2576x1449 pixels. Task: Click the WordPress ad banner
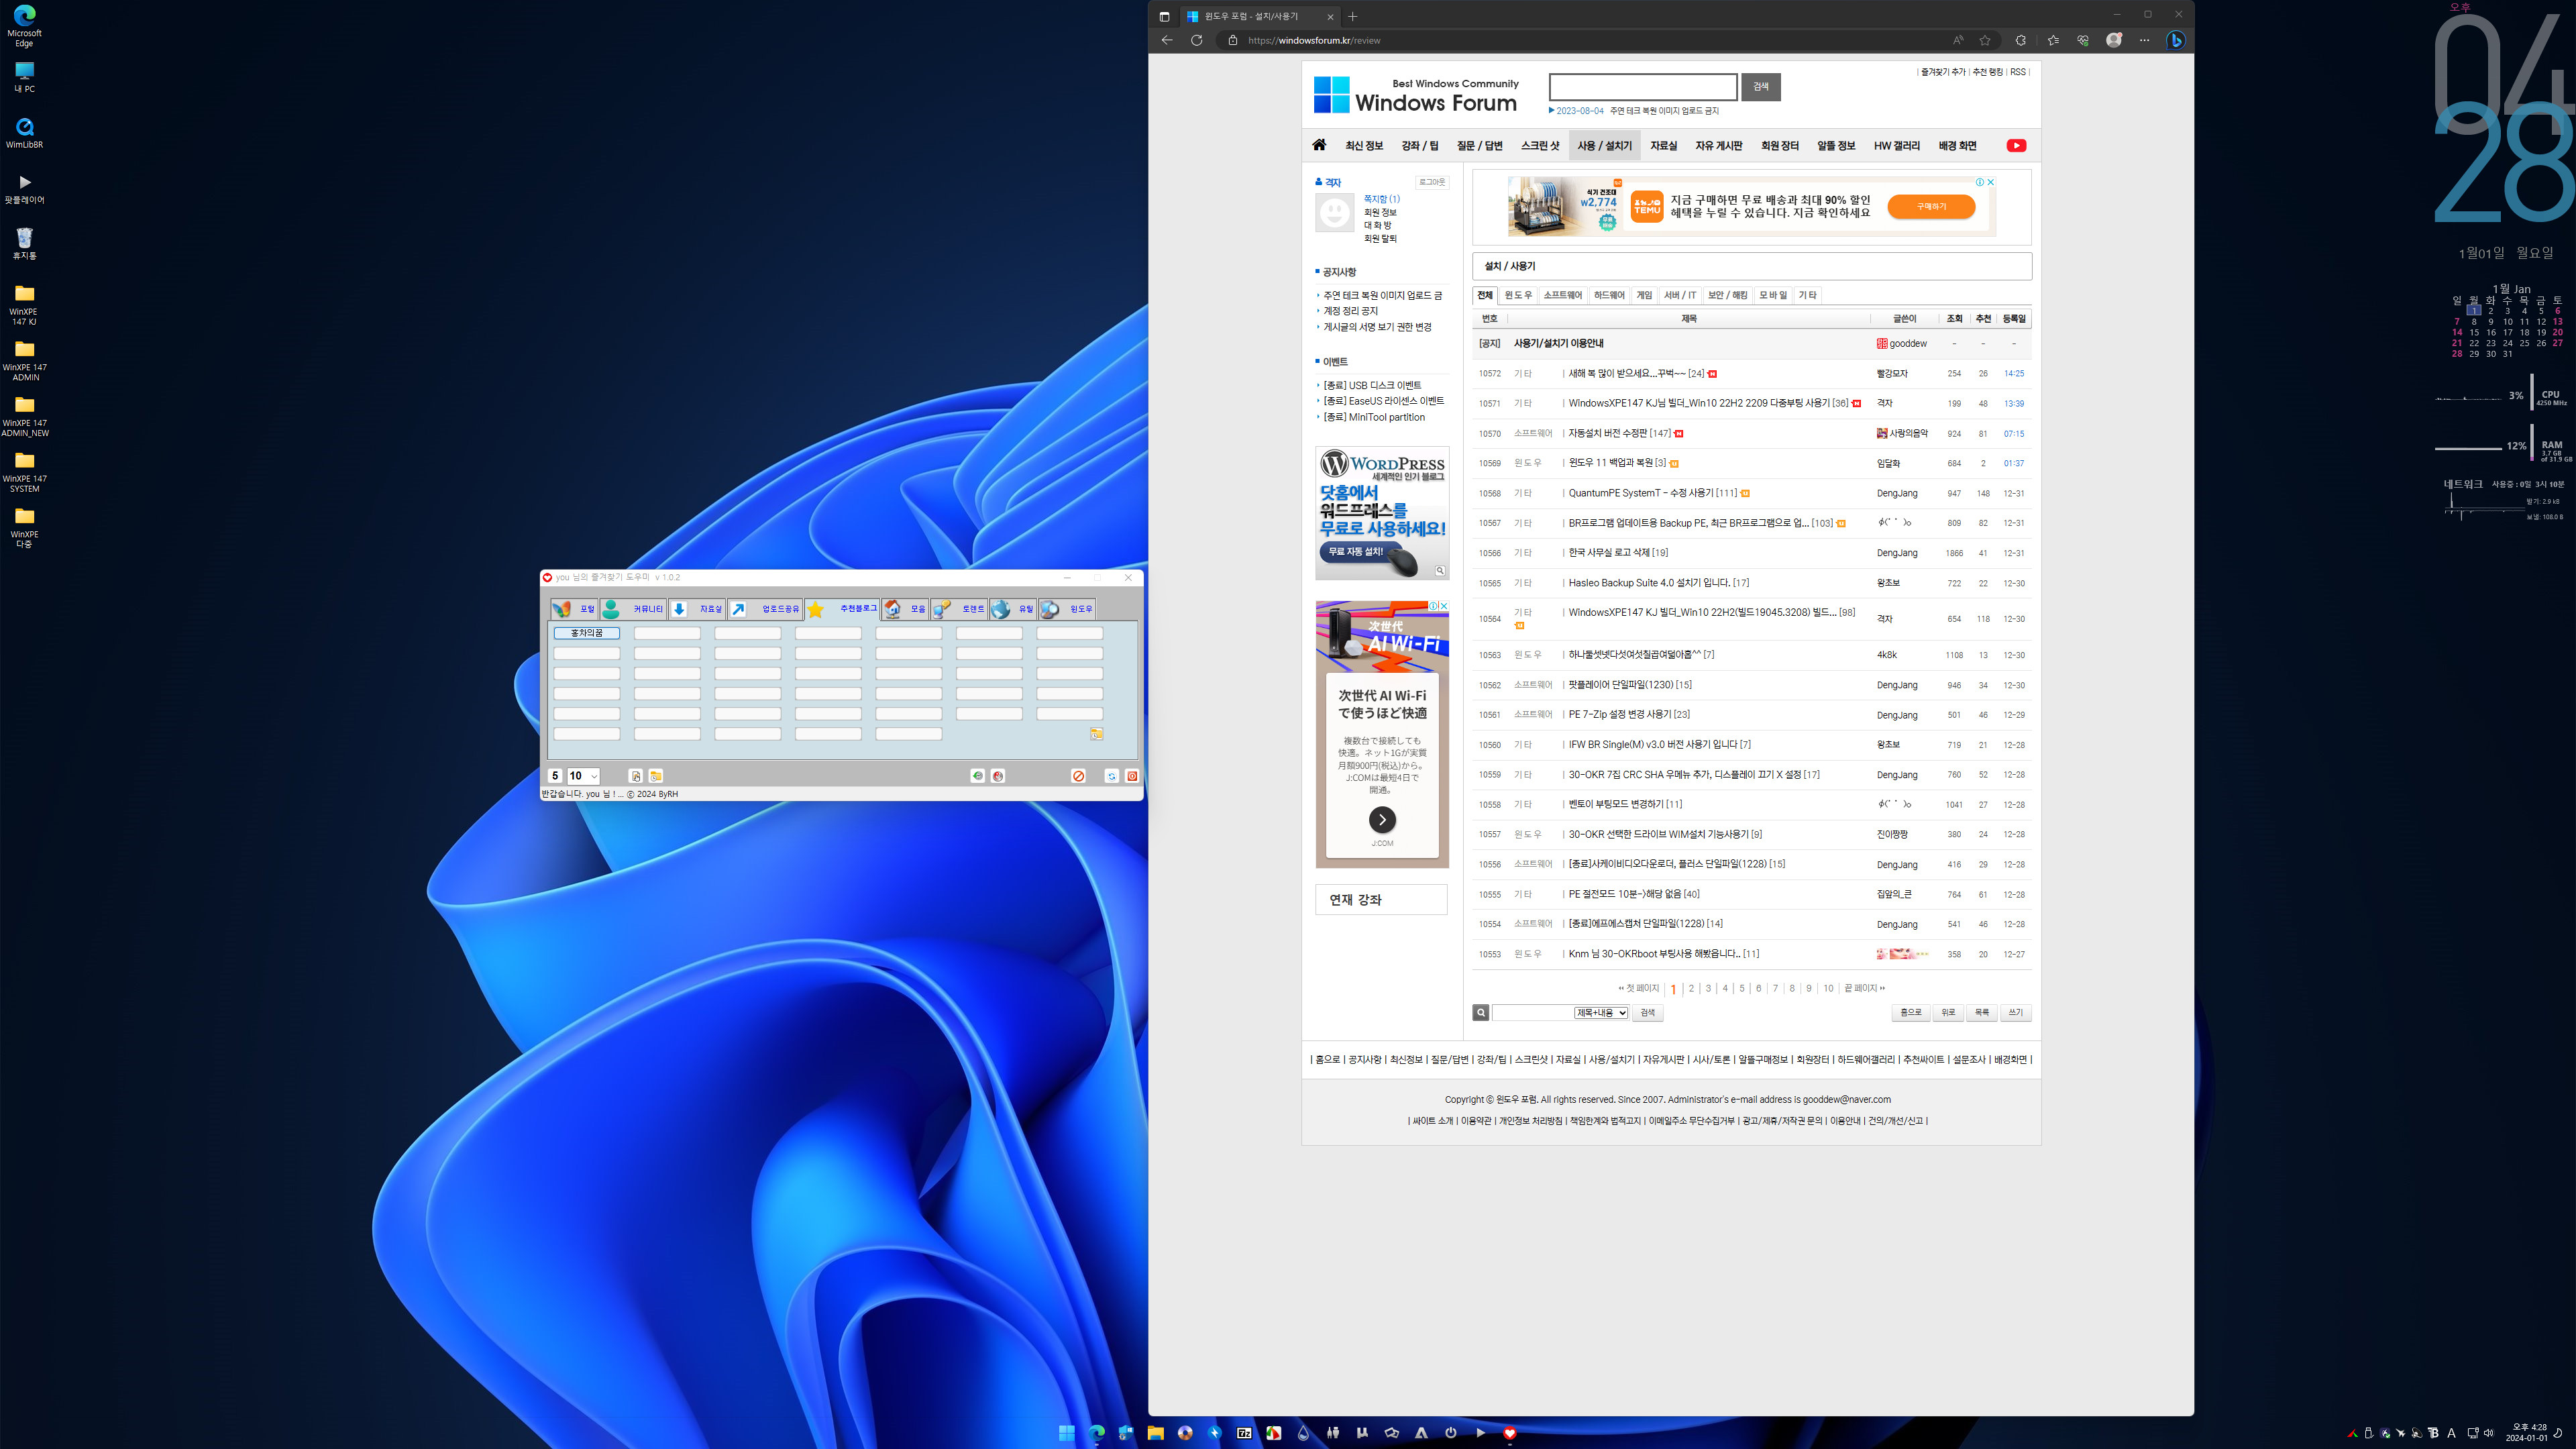tap(1382, 513)
